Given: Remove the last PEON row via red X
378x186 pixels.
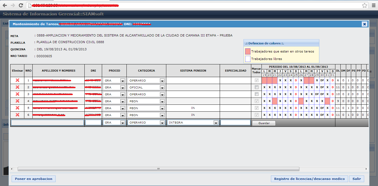Looking at the screenshot, I should click(x=17, y=115).
